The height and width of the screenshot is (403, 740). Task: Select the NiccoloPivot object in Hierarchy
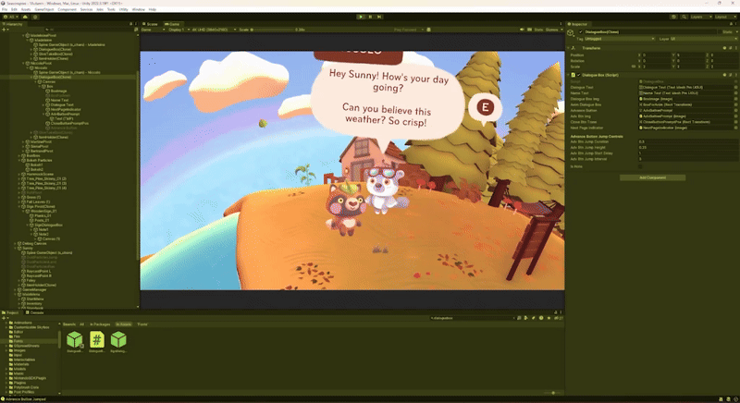(x=41, y=63)
